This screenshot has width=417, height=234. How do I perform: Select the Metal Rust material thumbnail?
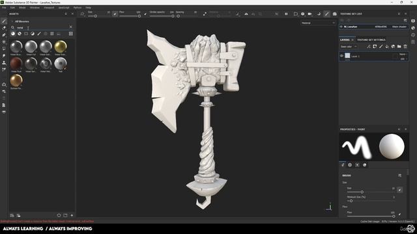[x=16, y=64]
